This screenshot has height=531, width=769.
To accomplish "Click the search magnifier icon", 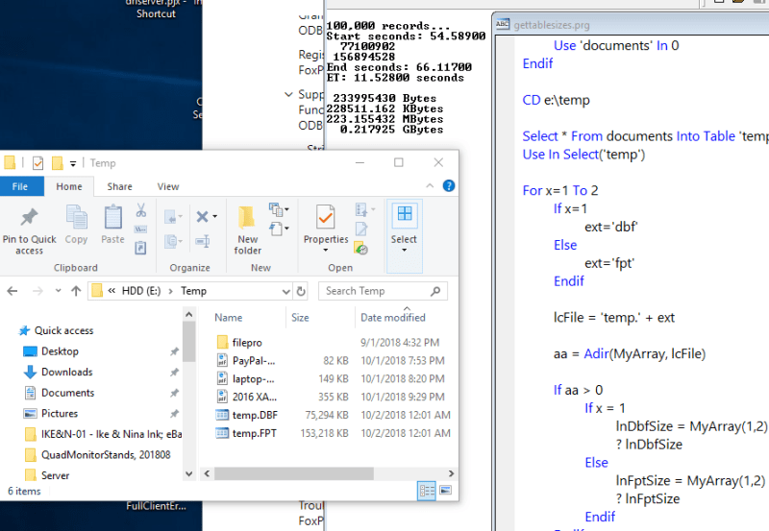I will [435, 291].
